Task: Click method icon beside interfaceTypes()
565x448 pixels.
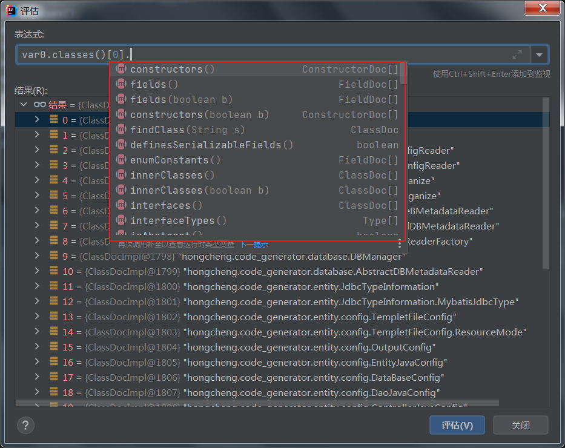Action: coord(121,220)
